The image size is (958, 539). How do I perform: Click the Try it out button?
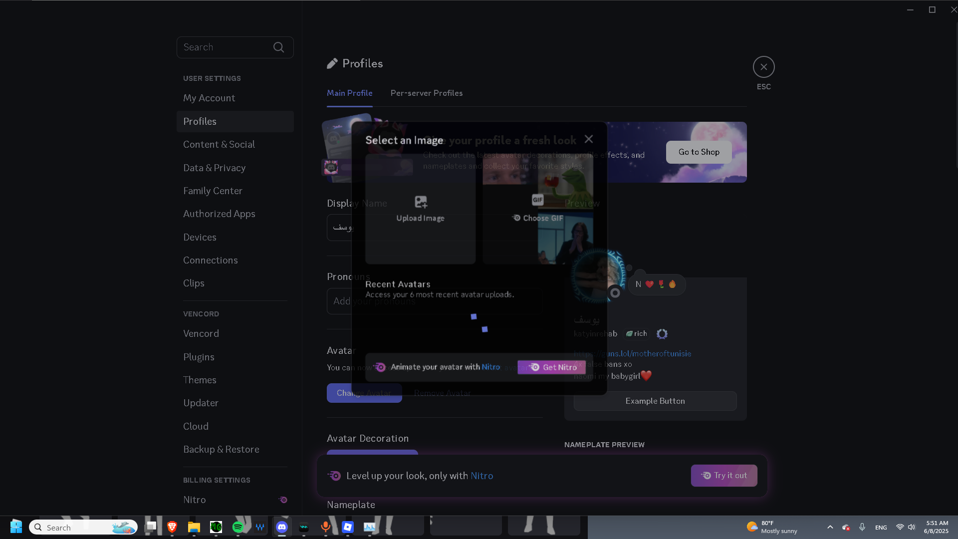tap(724, 476)
